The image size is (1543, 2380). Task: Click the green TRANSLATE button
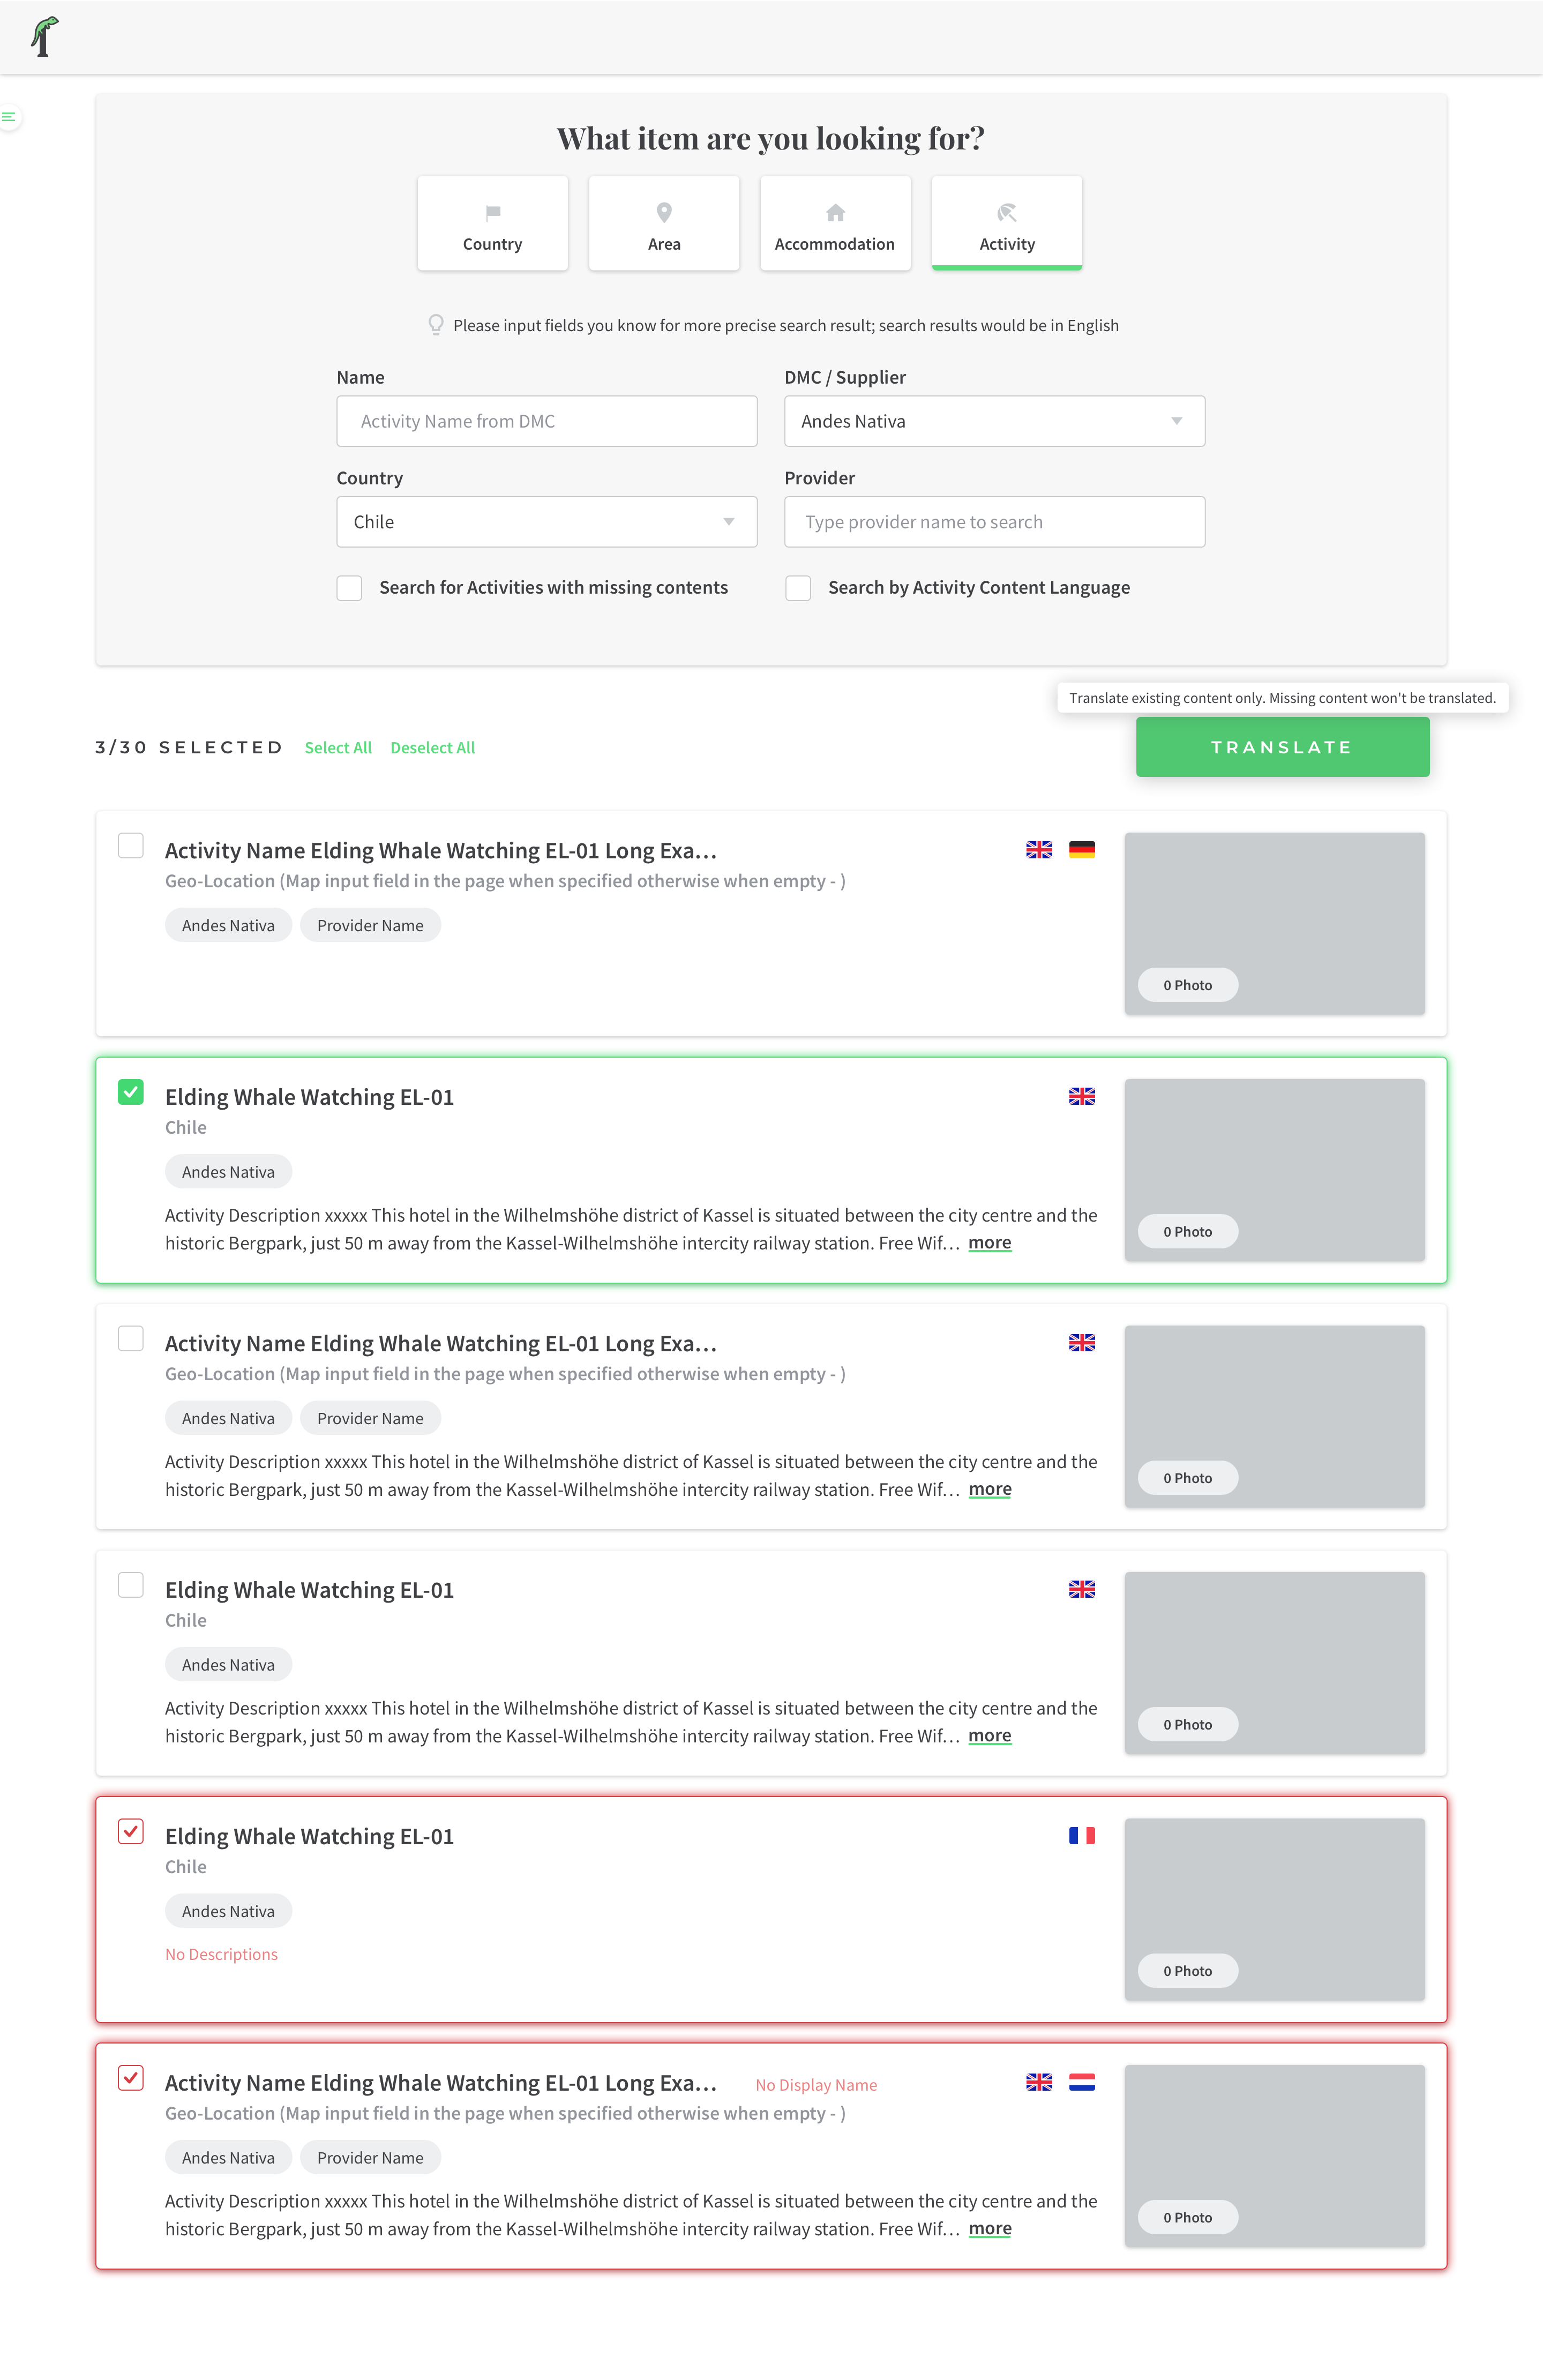pyautogui.click(x=1282, y=747)
